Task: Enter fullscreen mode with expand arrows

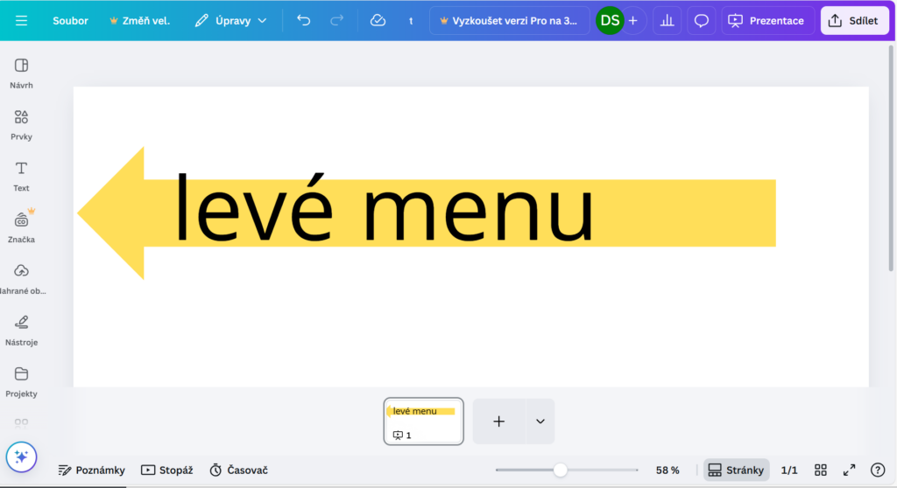Action: click(849, 470)
